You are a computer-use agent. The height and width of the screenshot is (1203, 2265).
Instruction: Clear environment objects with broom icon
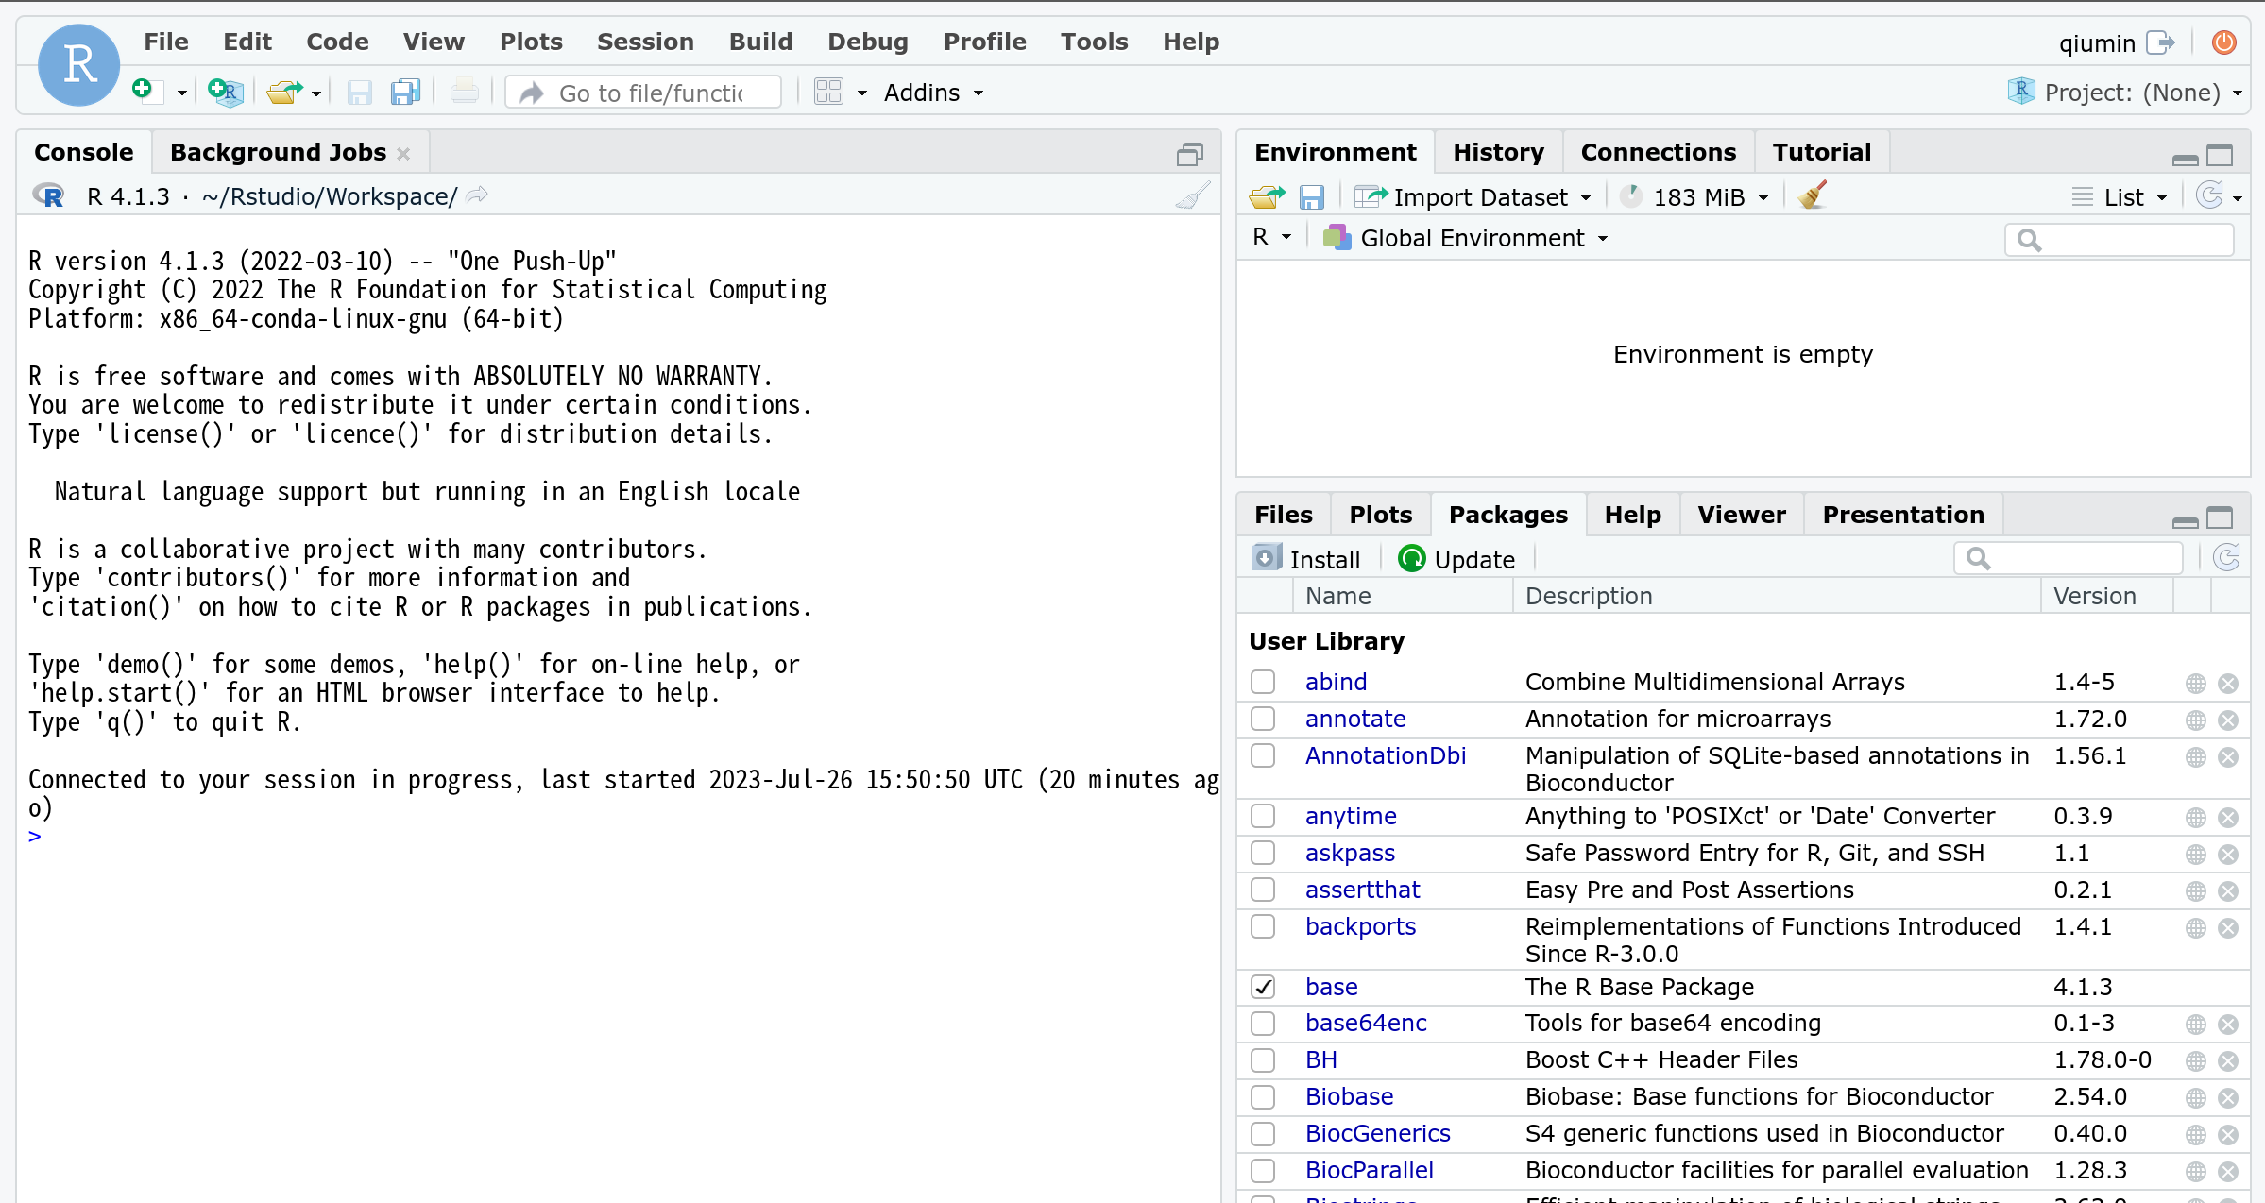pyautogui.click(x=1812, y=196)
